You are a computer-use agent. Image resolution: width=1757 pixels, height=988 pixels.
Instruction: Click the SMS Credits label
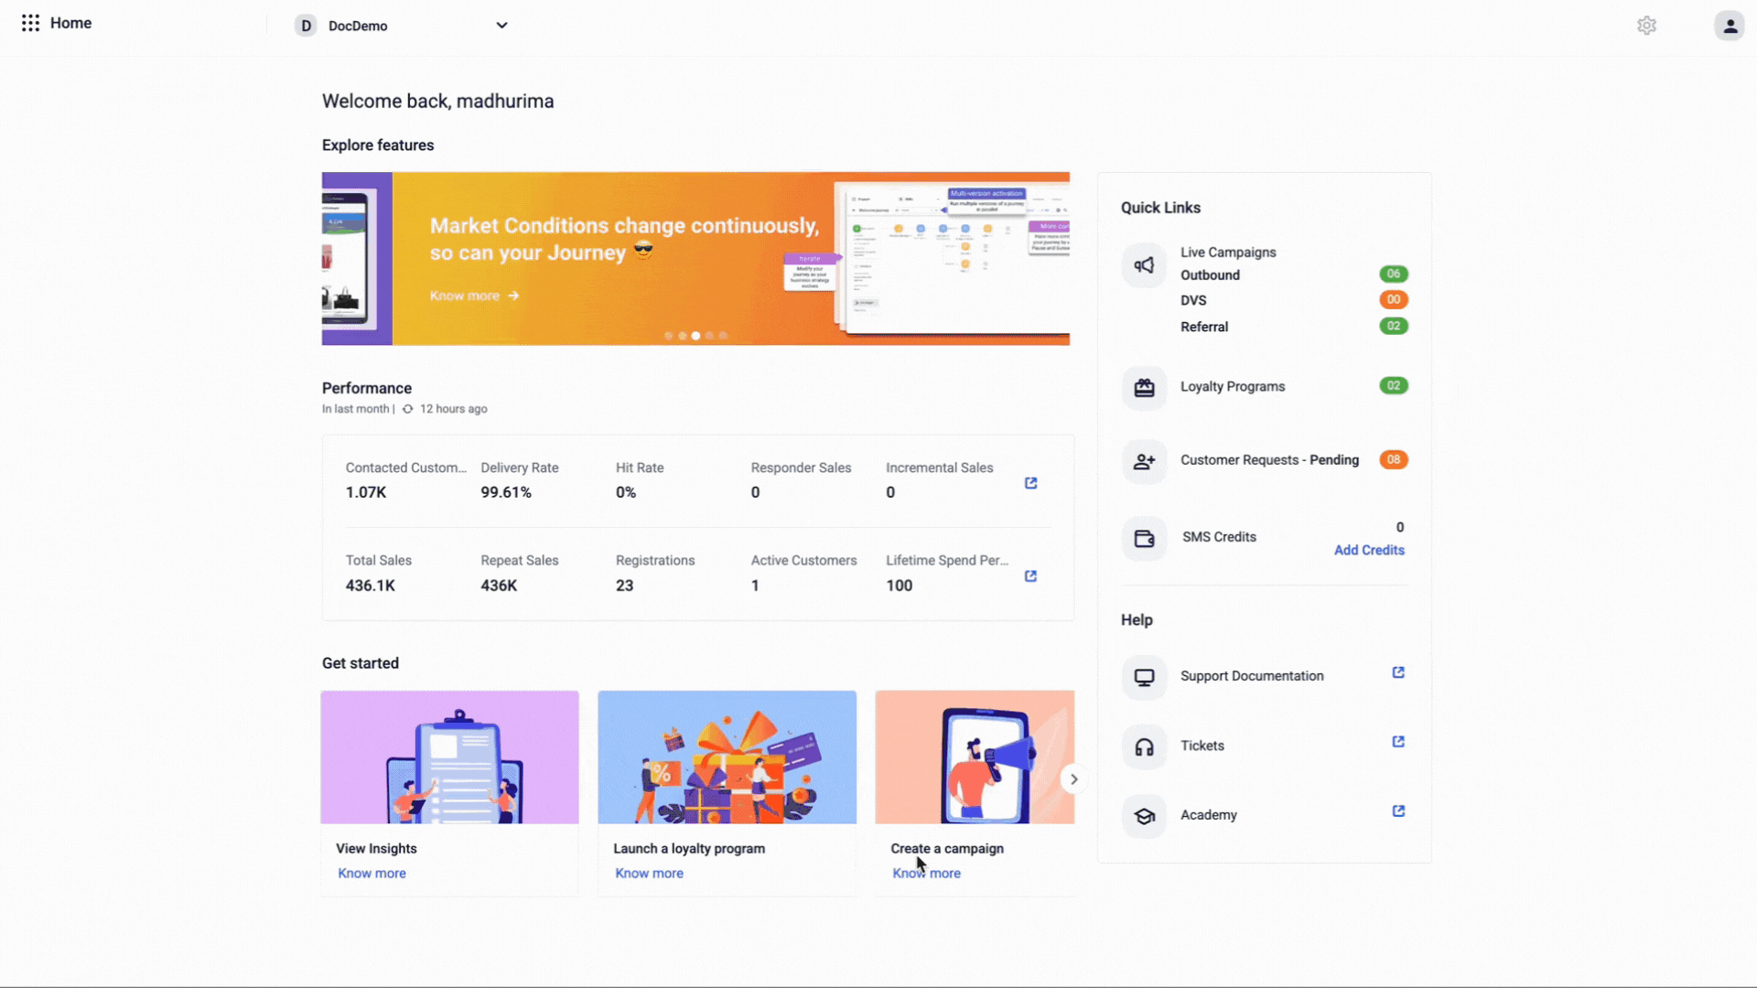(1219, 537)
